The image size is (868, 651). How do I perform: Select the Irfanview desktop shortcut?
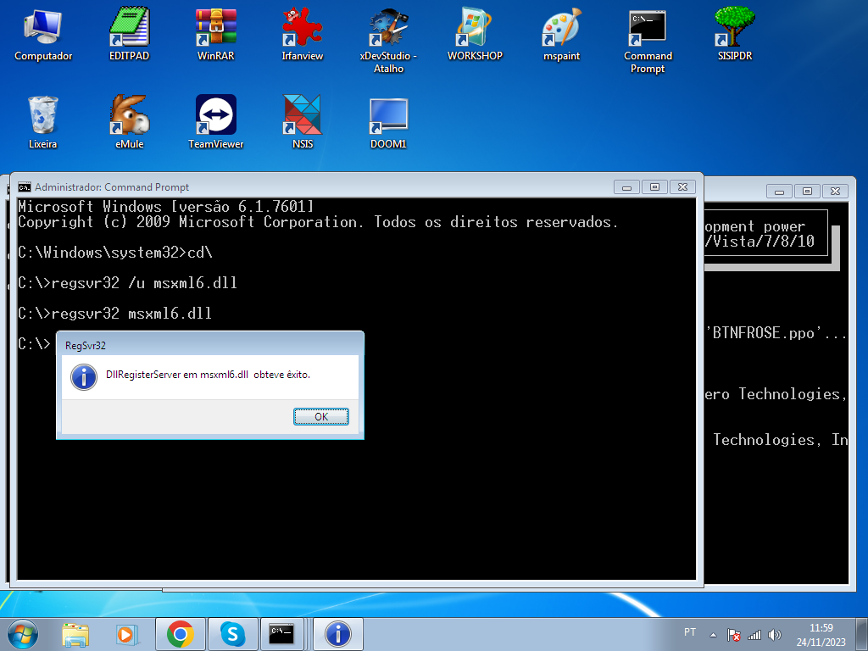303,34
